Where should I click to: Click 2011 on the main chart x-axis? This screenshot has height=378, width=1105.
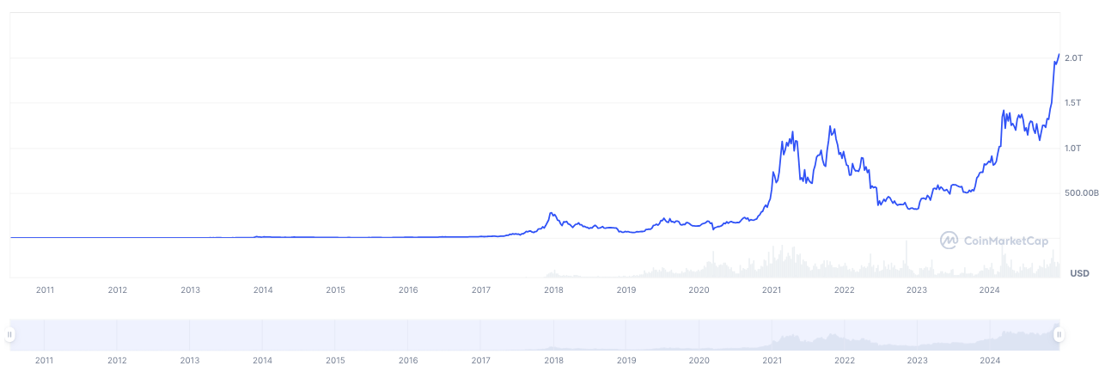45,290
